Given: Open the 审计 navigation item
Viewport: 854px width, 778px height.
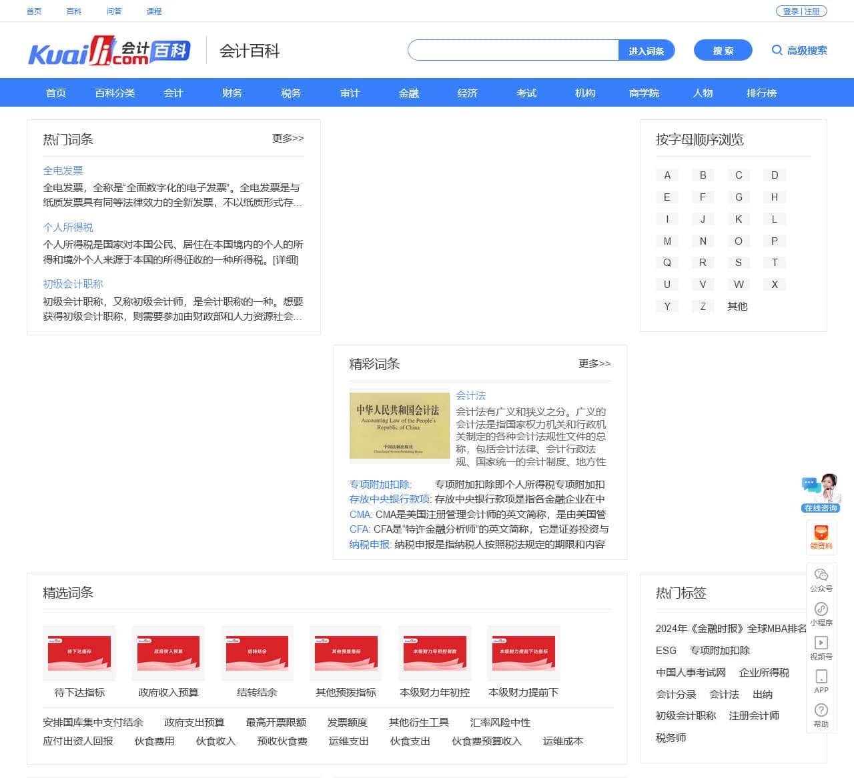Looking at the screenshot, I should pyautogui.click(x=350, y=93).
